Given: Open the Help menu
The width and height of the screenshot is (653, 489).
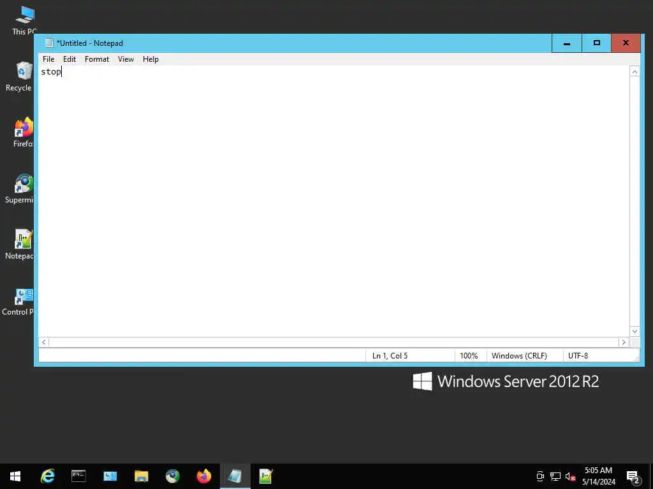Looking at the screenshot, I should click(150, 59).
